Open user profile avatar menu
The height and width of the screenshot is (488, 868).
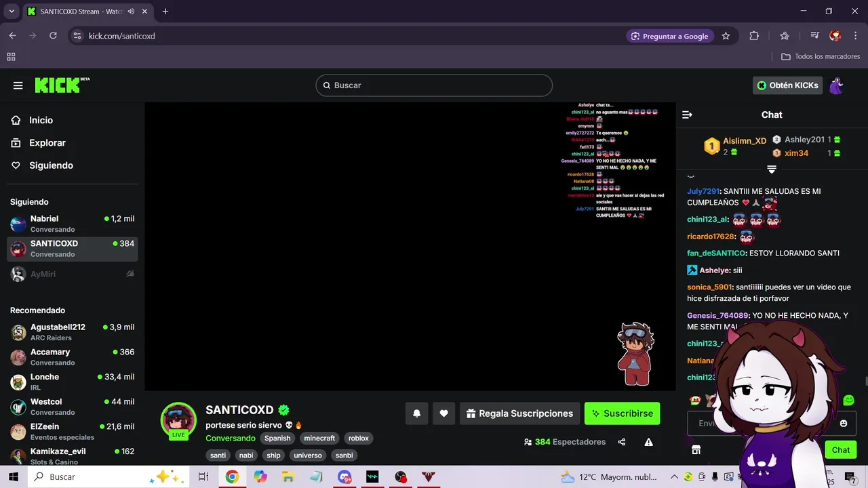[x=837, y=85]
